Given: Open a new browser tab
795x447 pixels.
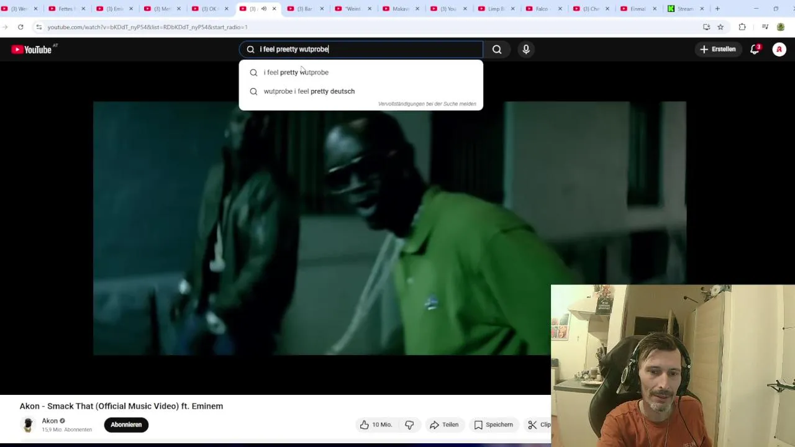Looking at the screenshot, I should 717,9.
